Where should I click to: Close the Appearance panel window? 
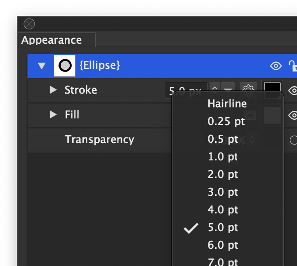coord(29,24)
